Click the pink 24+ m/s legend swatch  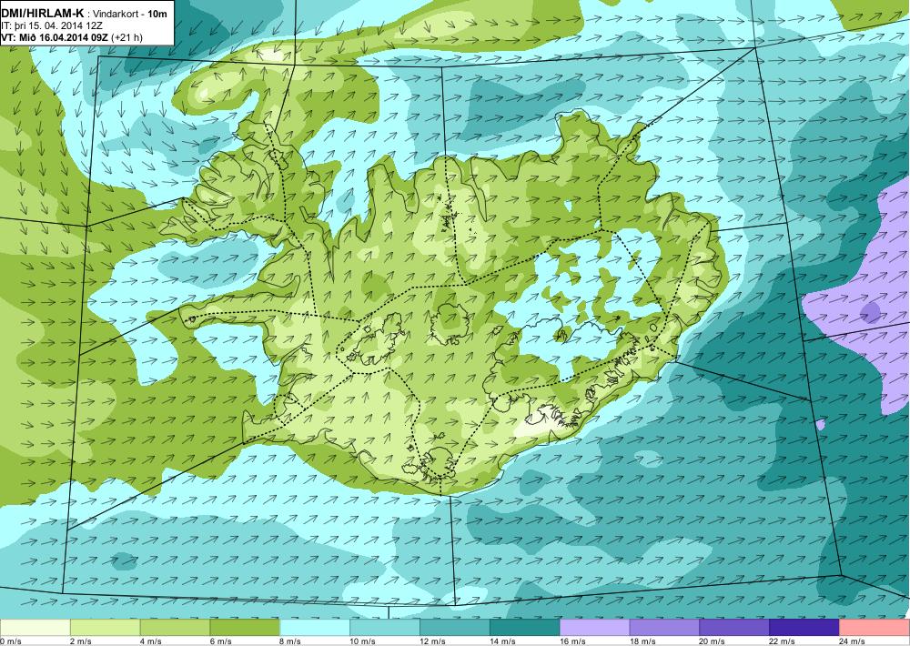[x=875, y=628]
